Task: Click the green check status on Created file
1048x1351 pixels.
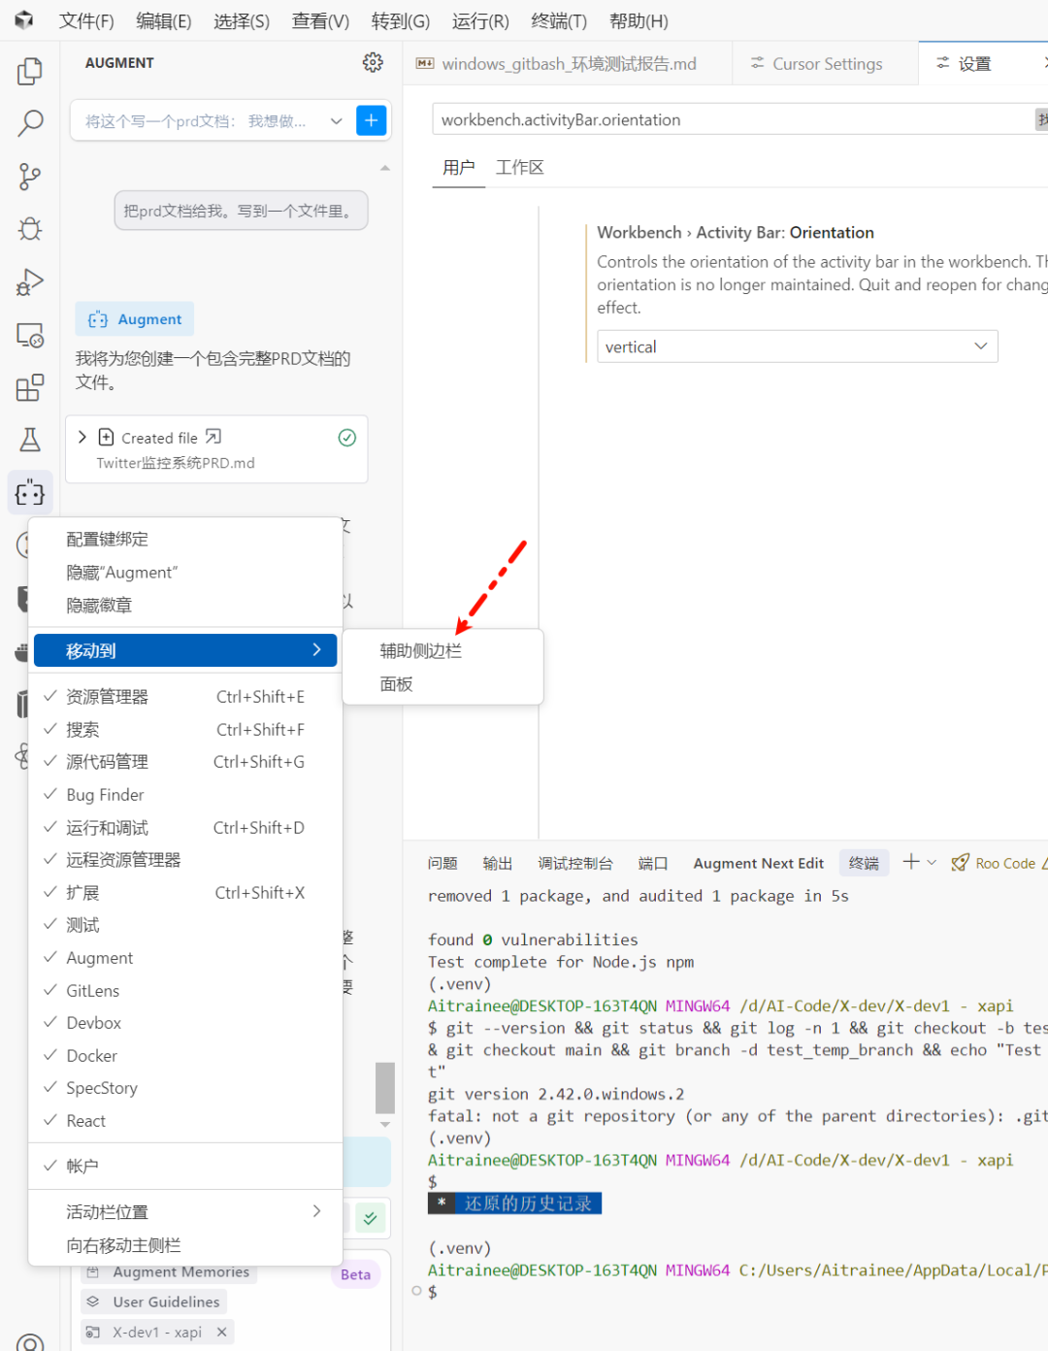Action: coord(347,438)
